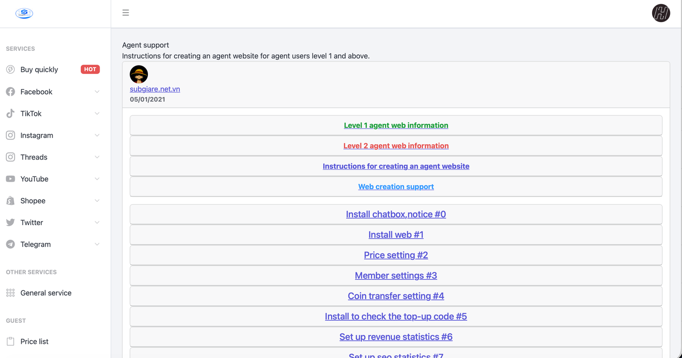Open the Install web #1 link
Screen dimensions: 682x358
point(396,235)
